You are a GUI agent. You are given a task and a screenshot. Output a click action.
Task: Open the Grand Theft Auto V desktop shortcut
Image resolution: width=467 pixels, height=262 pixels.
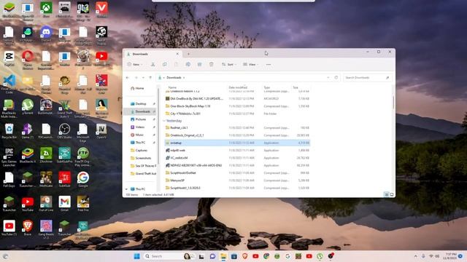(x=65, y=108)
